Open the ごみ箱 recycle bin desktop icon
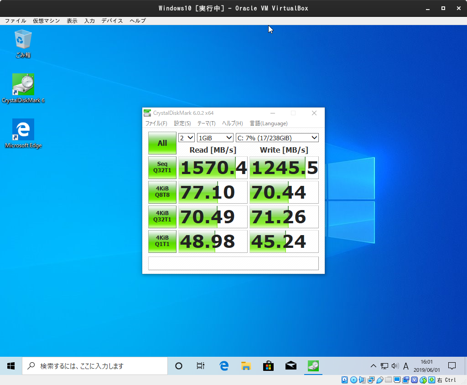 23,44
